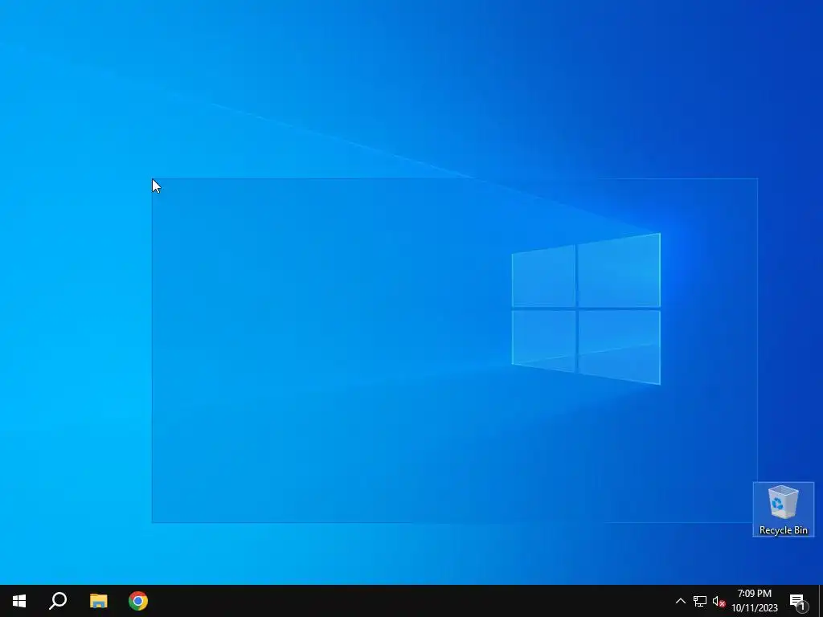The height and width of the screenshot is (617, 823).
Task: Open the network status tray icon
Action: (x=700, y=601)
